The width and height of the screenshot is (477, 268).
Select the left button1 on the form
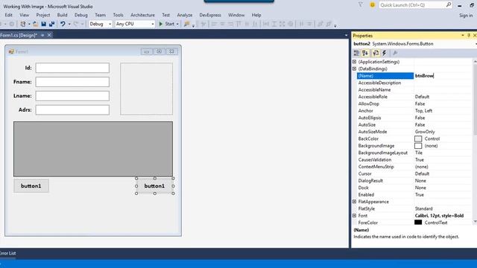(31, 186)
